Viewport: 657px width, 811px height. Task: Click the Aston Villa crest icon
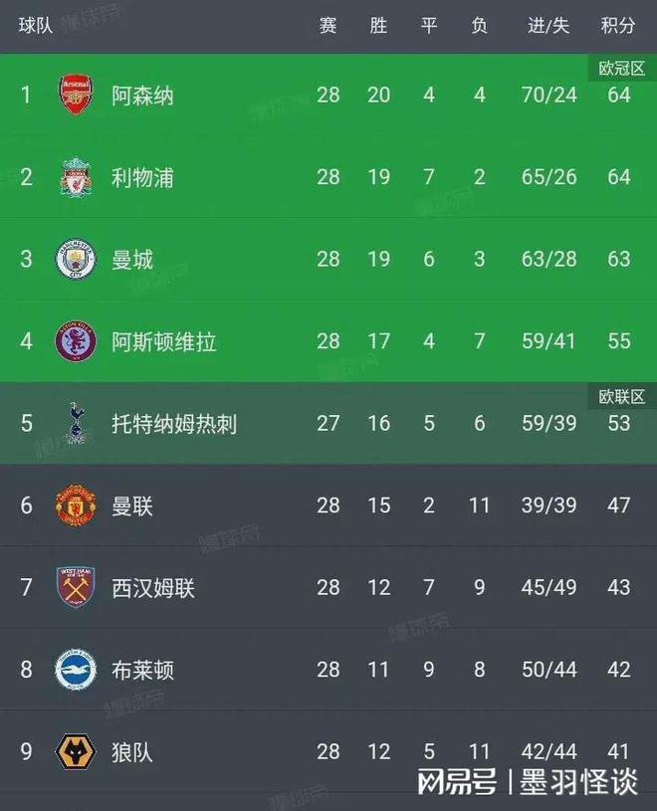click(76, 341)
